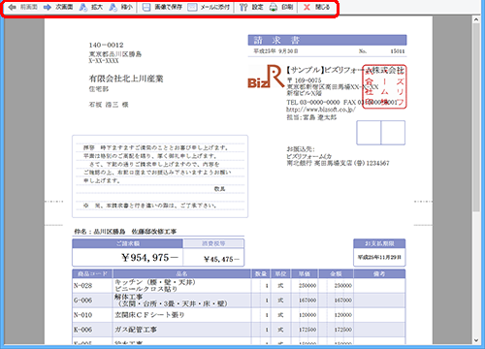Click the vertical scrollbar thumb
The image size is (485, 349).
pos(476,117)
